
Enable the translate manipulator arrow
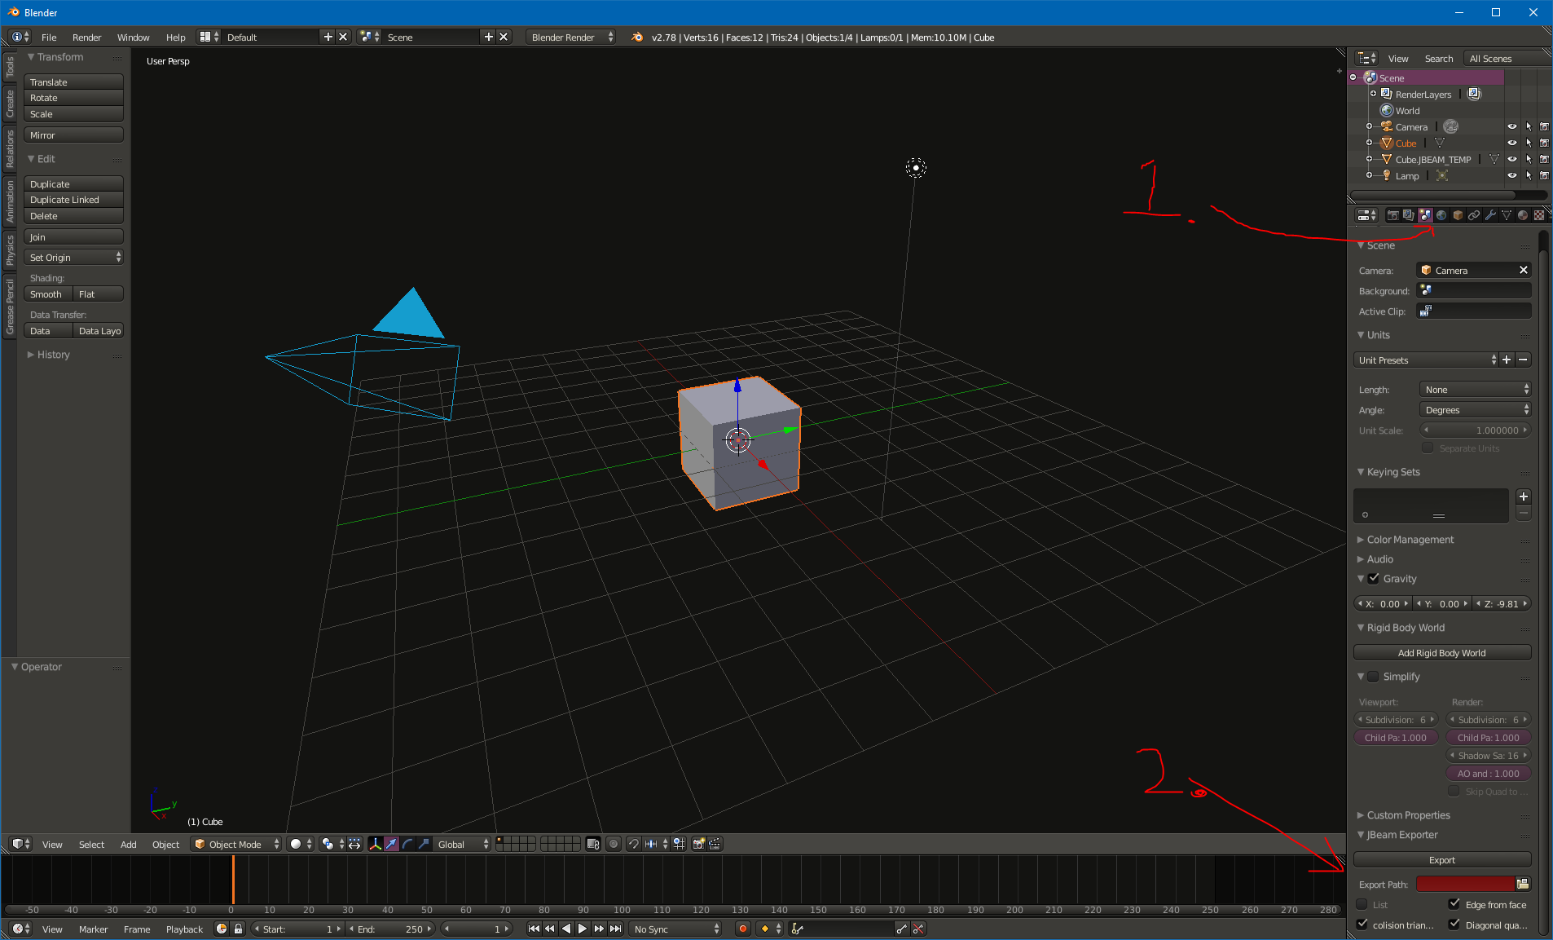pos(391,844)
